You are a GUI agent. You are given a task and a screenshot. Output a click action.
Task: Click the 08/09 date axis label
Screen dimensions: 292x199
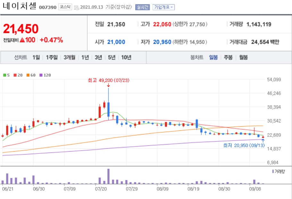click(x=163, y=189)
